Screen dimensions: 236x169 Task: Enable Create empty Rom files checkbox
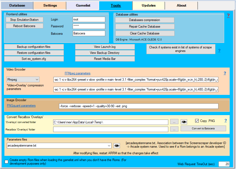7,162
